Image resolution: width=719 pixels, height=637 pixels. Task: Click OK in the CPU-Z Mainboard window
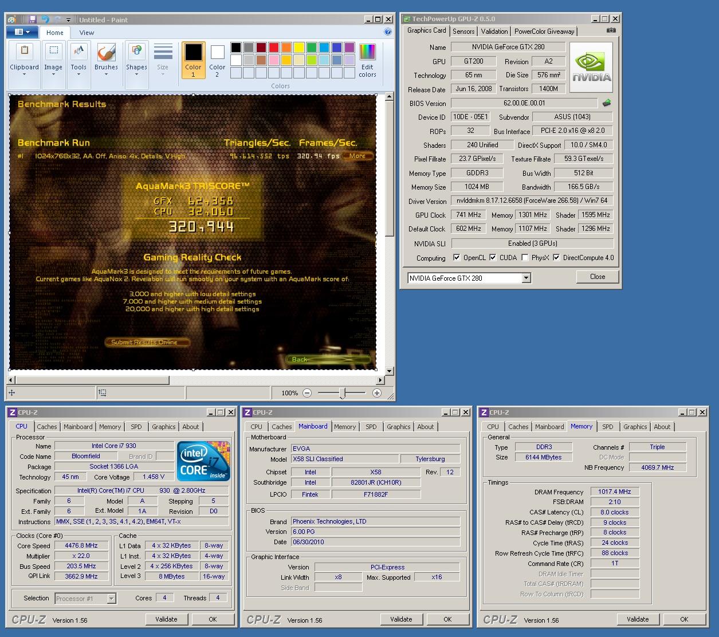tap(447, 619)
